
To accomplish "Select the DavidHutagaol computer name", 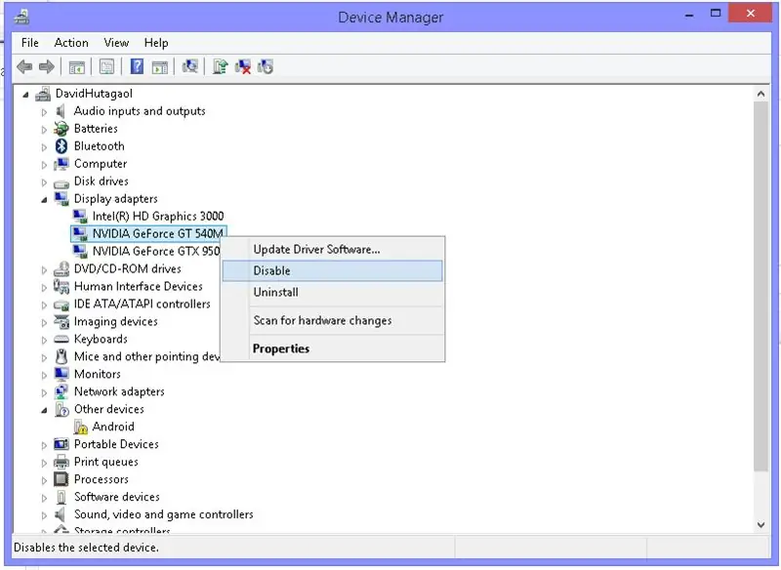I will click(94, 94).
